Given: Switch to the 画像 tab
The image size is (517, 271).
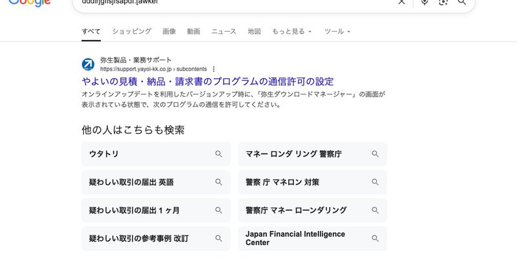Looking at the screenshot, I should 169,31.
